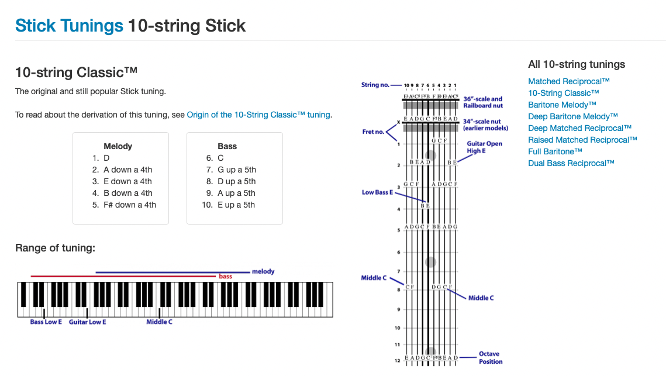Open Origin of the 10-String Classic tuning link
This screenshot has width=666, height=376.
258,115
